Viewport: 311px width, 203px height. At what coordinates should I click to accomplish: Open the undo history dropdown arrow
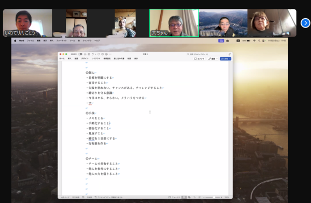click(95, 54)
